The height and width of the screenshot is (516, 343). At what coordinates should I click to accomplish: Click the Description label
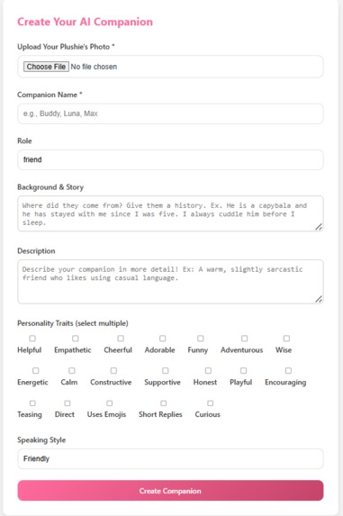coord(36,251)
